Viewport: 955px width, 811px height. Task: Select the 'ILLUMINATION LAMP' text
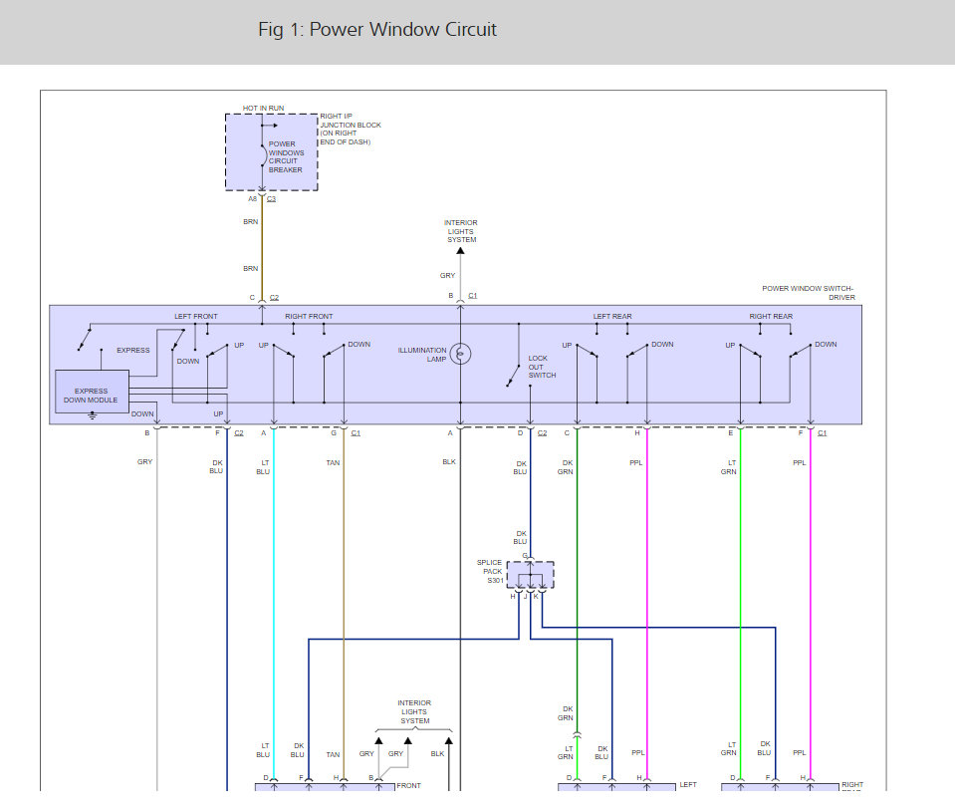click(x=422, y=355)
